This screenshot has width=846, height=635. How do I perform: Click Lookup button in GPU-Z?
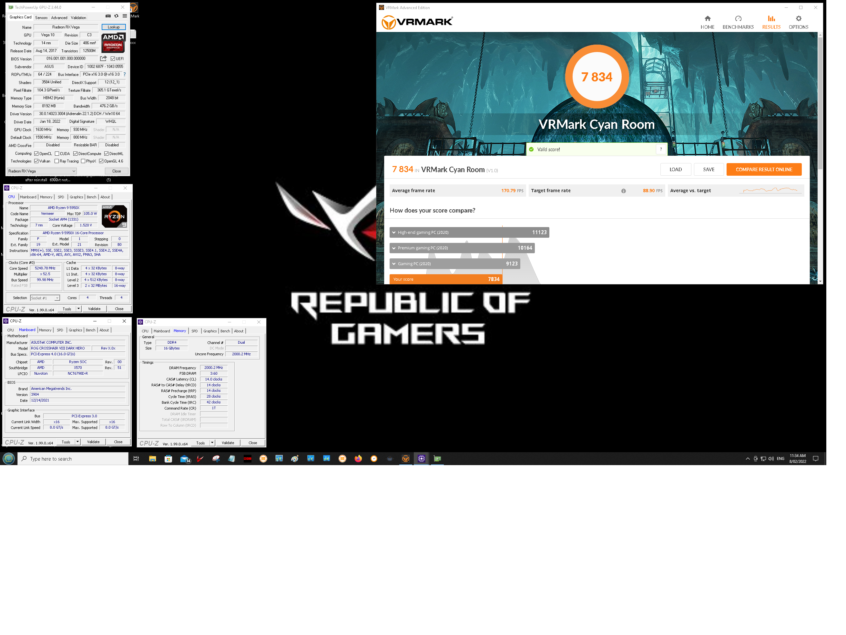[114, 27]
